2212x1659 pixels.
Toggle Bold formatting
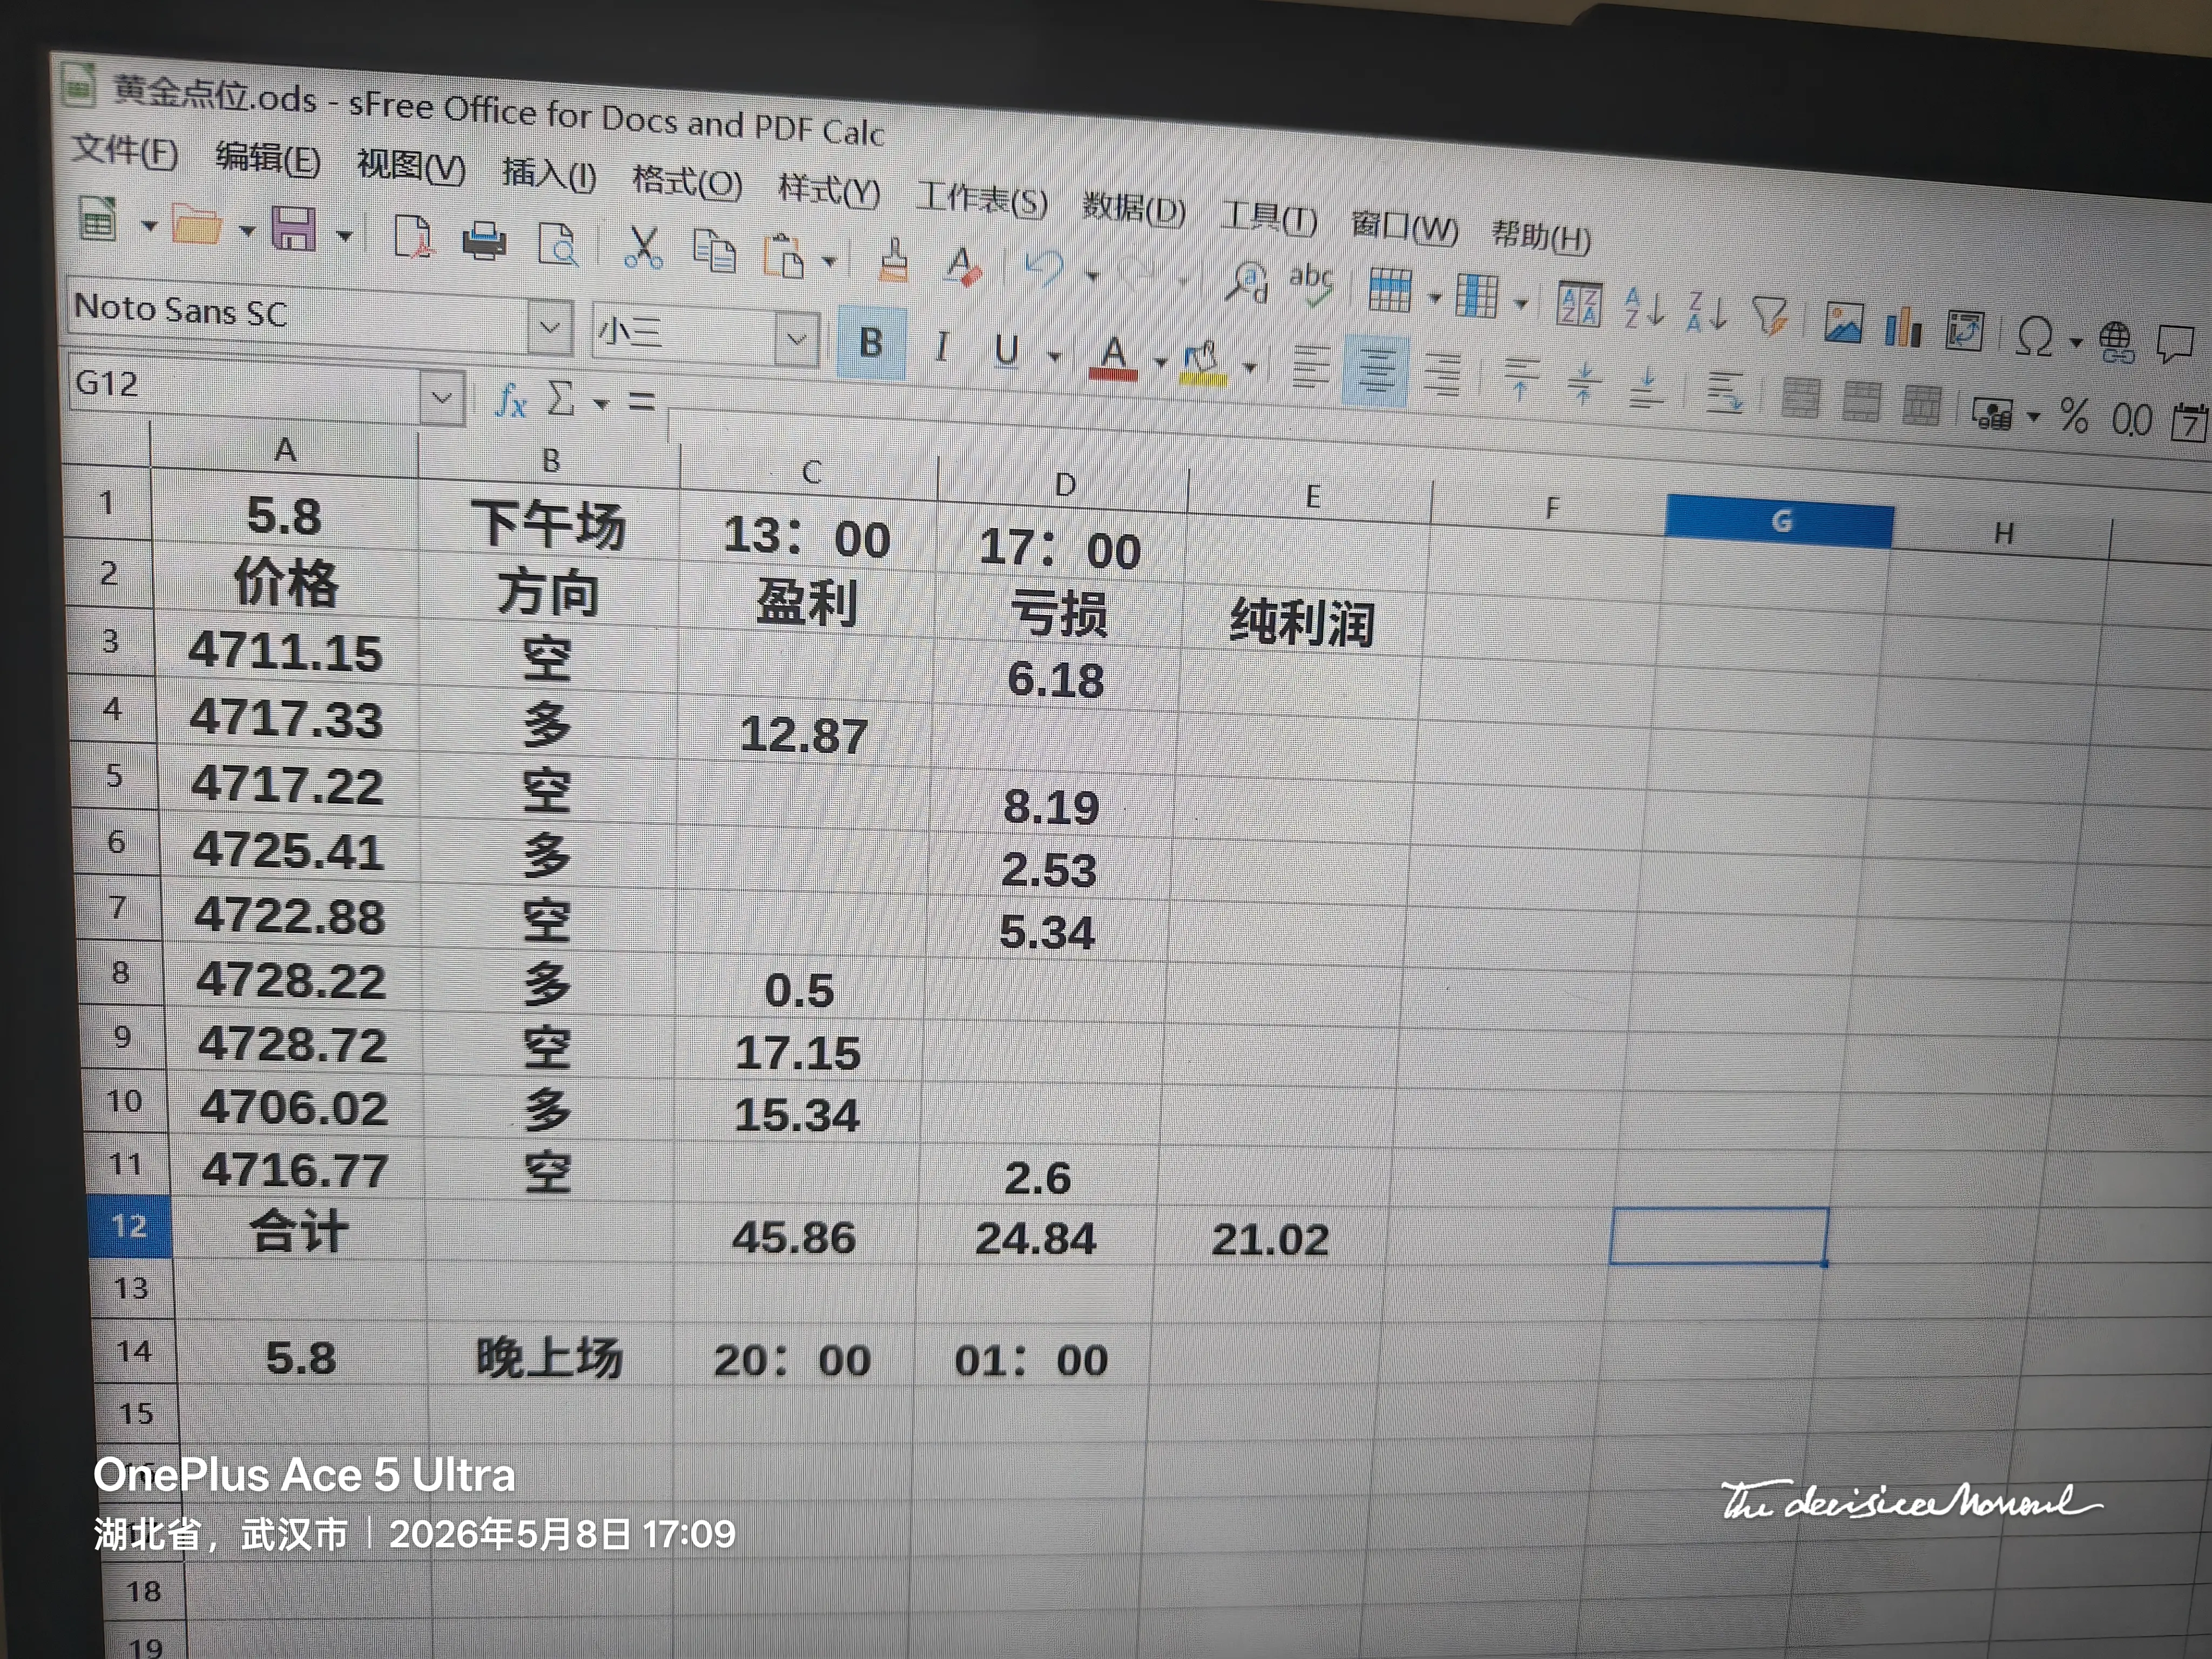click(871, 344)
